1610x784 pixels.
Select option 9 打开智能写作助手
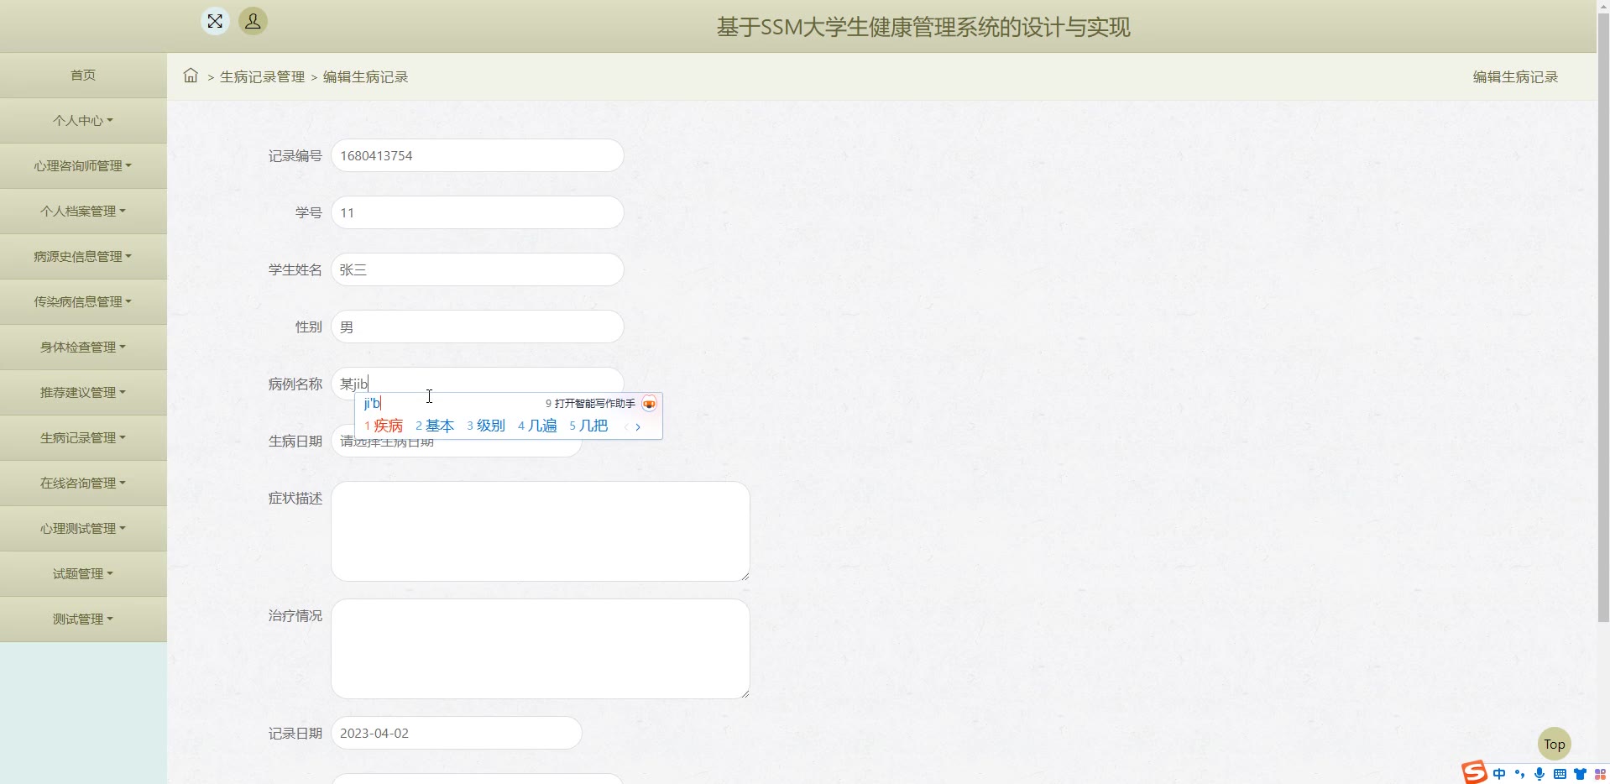click(590, 404)
